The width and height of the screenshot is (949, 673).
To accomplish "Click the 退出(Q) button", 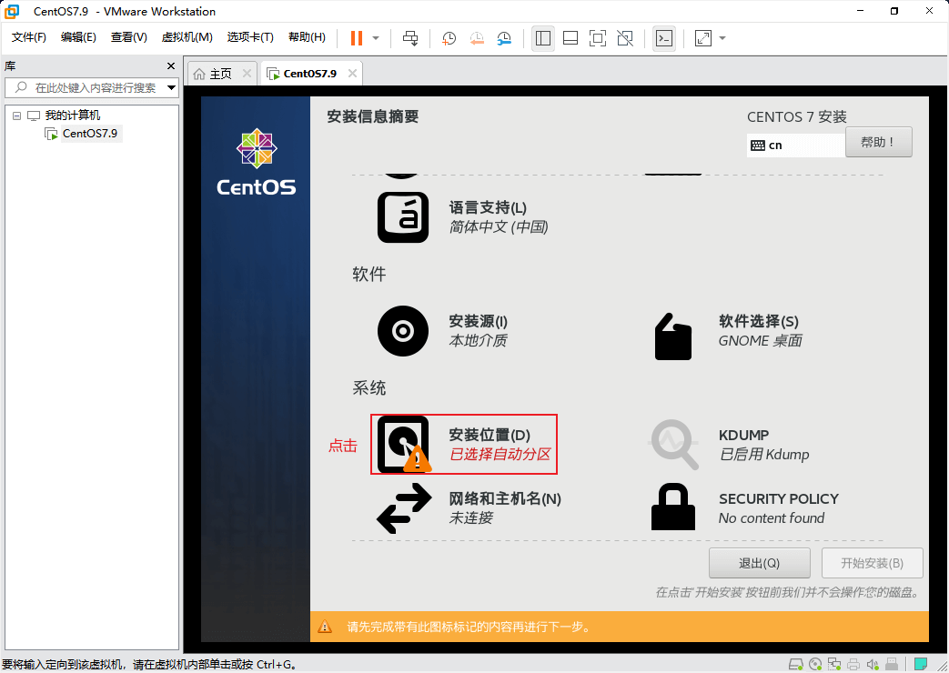I will point(760,564).
